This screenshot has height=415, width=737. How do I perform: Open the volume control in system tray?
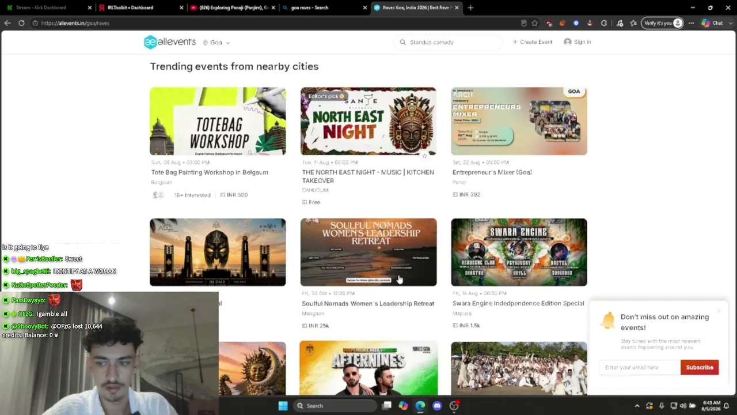pyautogui.click(x=683, y=406)
